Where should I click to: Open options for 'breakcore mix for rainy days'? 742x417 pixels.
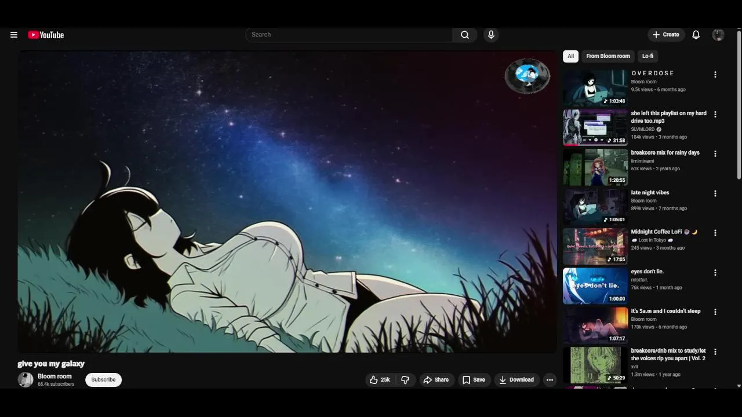[x=715, y=154]
